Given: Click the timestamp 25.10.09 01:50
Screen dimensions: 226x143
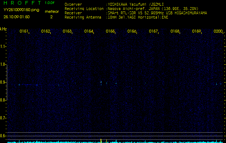Looking at the screenshot, I should (17, 17).
